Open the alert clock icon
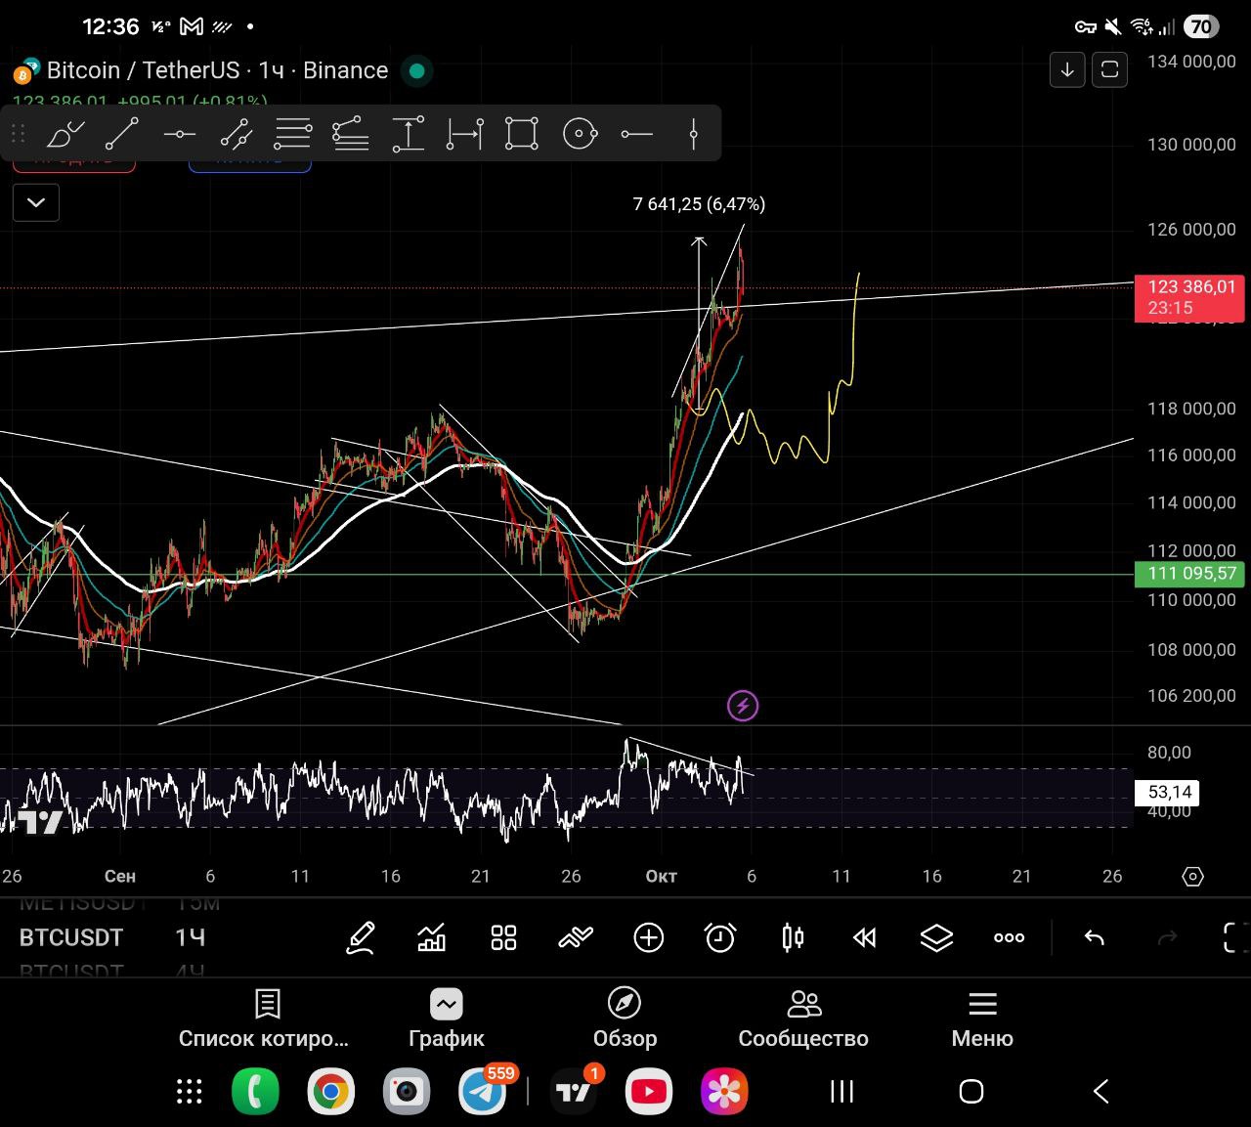Viewport: 1251px width, 1127px height. [720, 938]
